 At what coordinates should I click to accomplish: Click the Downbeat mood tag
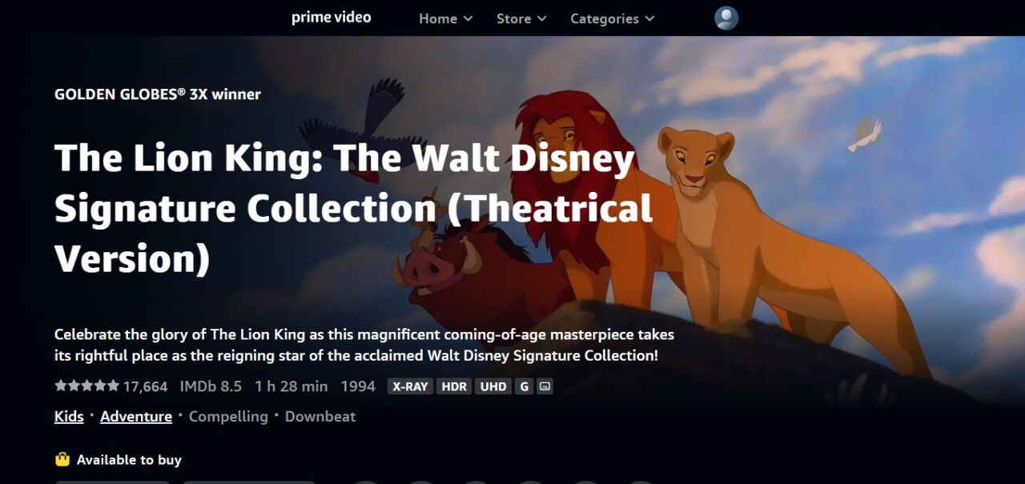point(320,416)
